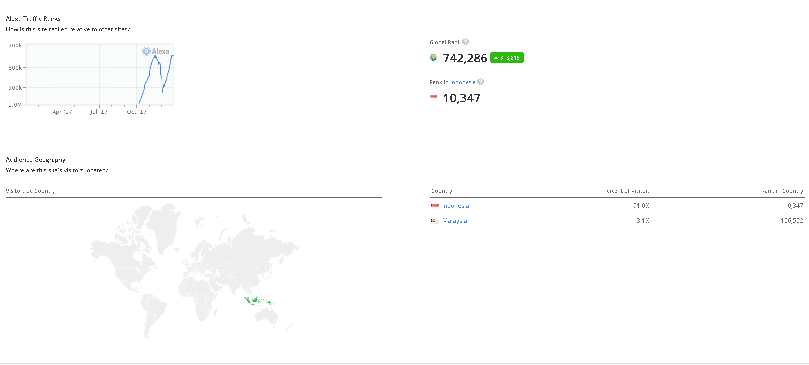Screen dimensions: 809x365
Task: Click the 742,286 global rank number
Action: click(x=465, y=58)
